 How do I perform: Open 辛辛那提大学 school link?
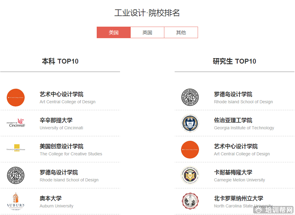[x=56, y=120]
